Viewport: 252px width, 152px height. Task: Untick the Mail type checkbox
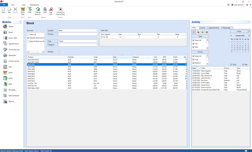coord(193,47)
